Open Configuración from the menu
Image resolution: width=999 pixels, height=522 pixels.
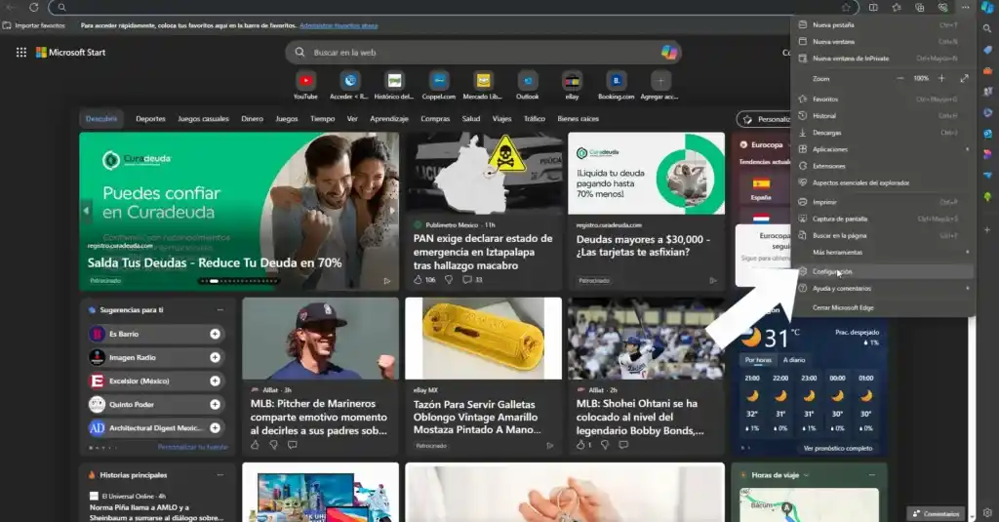(x=882, y=271)
